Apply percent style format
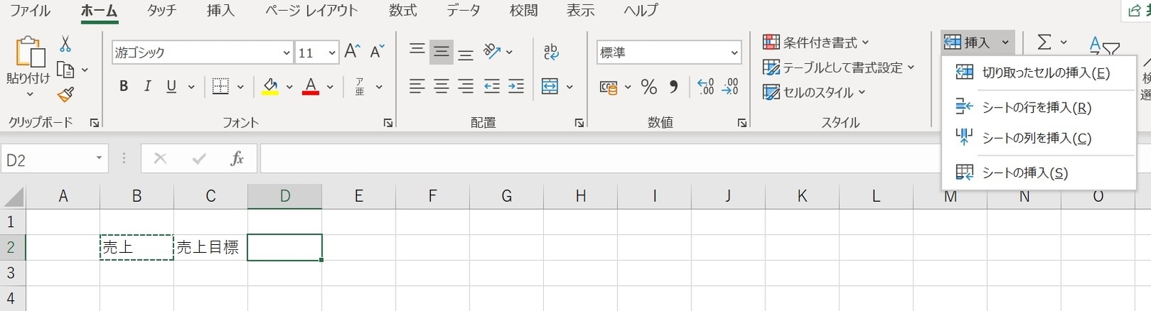 point(649,88)
